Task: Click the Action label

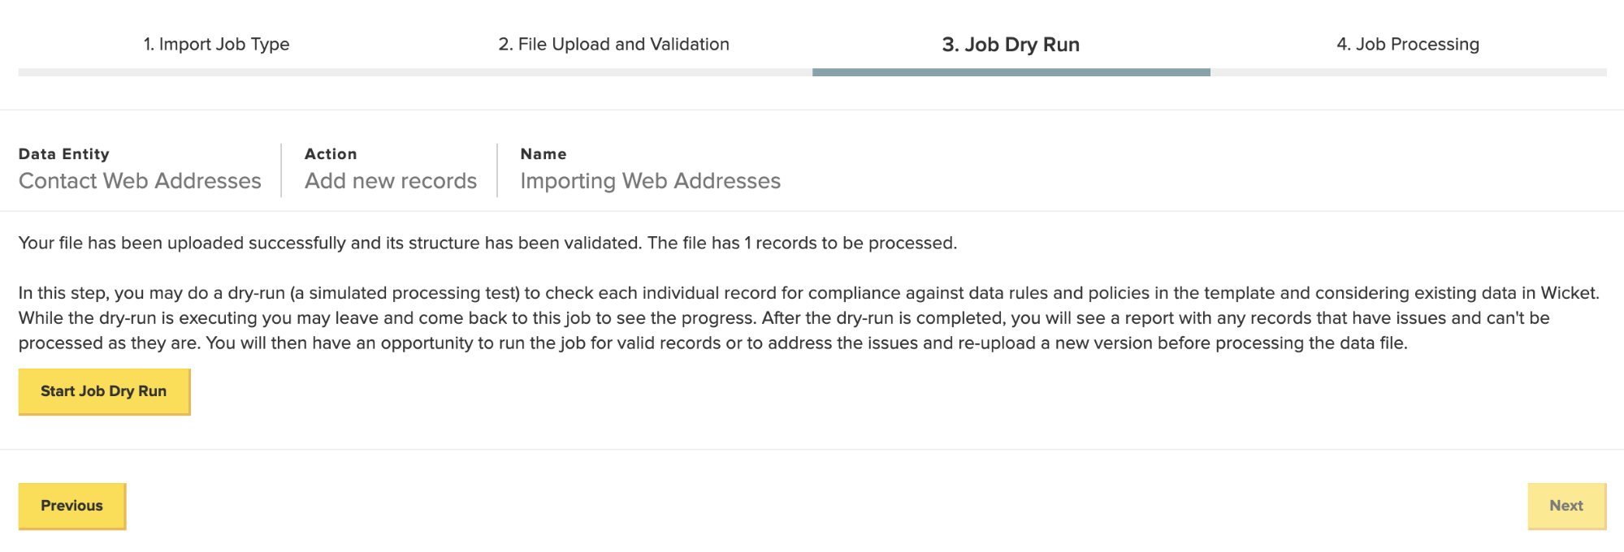Action: tap(330, 153)
